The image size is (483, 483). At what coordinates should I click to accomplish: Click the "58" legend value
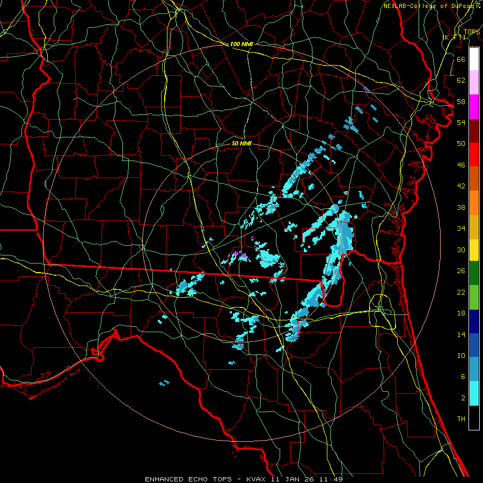click(461, 101)
